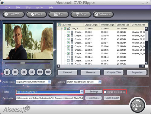The height and width of the screenshot is (114, 151).
Task: Click the Chapter/Title button
Action: (x=114, y=72)
